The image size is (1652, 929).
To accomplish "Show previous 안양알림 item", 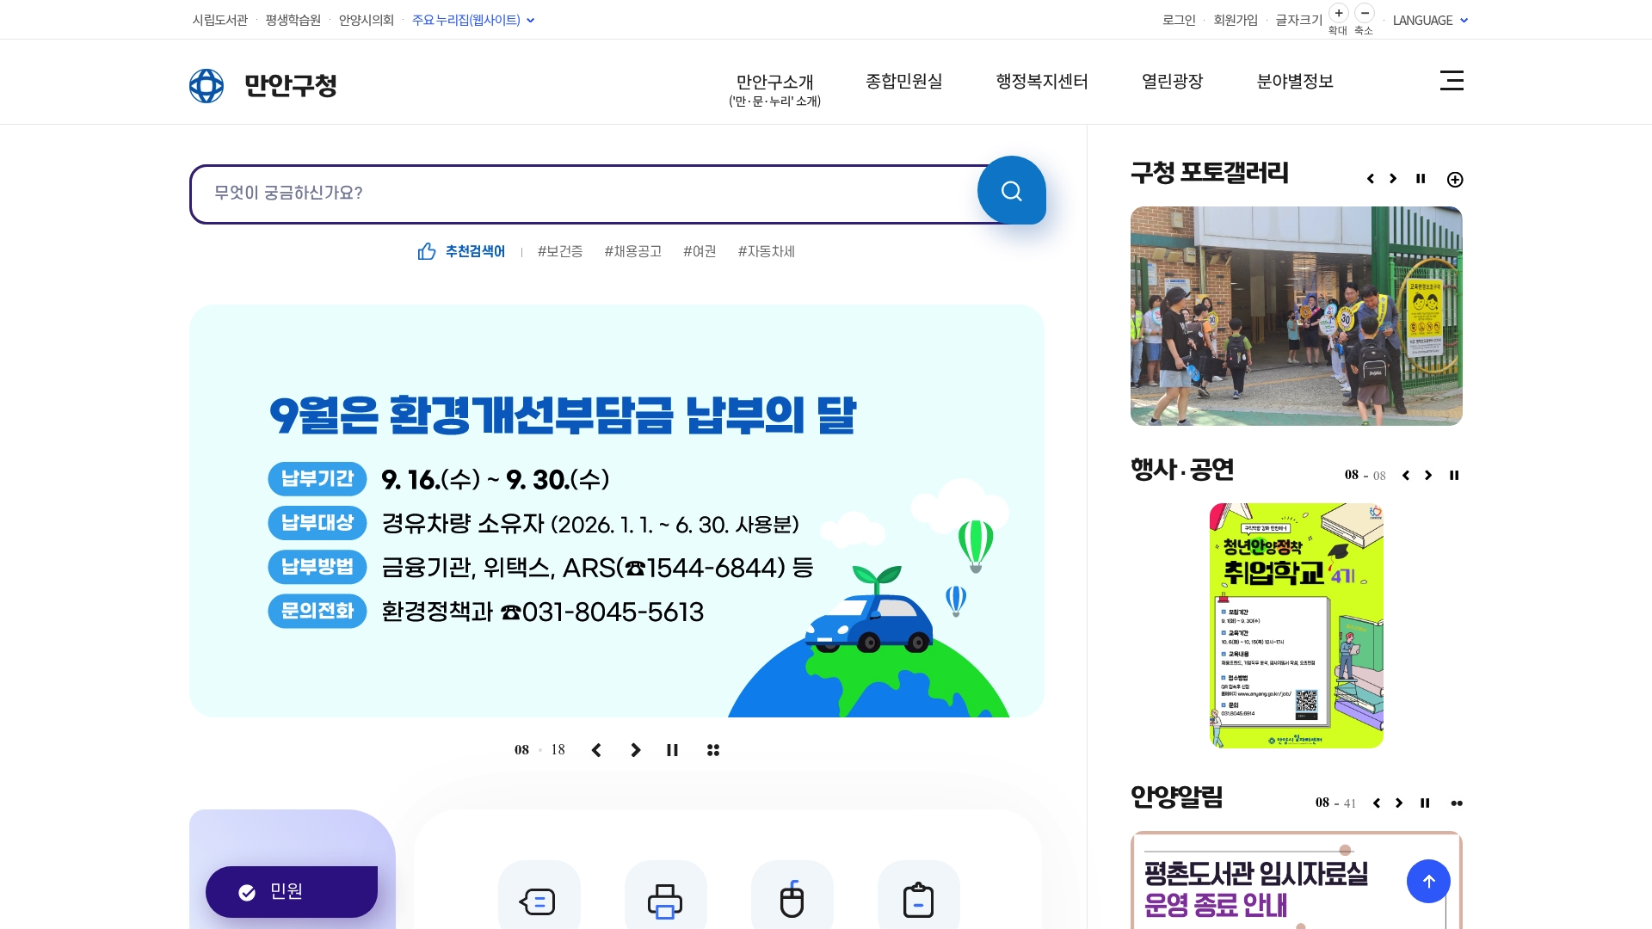I will pyautogui.click(x=1377, y=803).
